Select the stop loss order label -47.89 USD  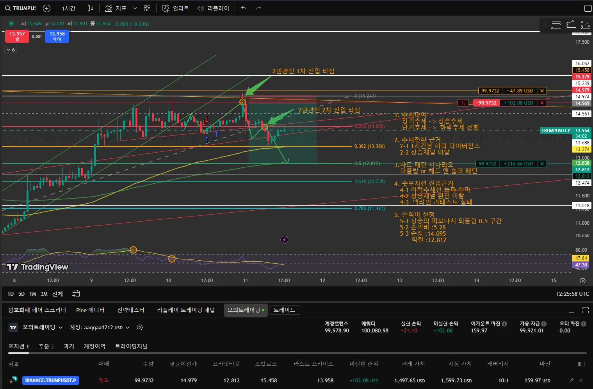(520, 91)
